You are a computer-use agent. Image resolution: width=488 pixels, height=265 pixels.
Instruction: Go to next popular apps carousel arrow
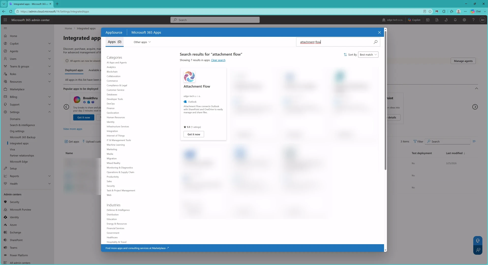click(x=475, y=107)
